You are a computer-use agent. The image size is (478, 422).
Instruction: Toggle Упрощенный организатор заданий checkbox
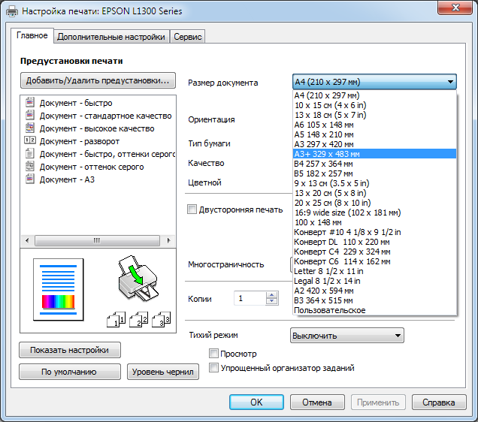tap(213, 367)
